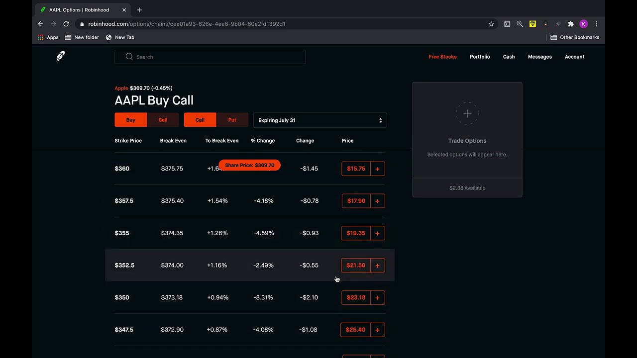Switch to Sell
Viewport: 637px width, 358px height.
(x=163, y=120)
